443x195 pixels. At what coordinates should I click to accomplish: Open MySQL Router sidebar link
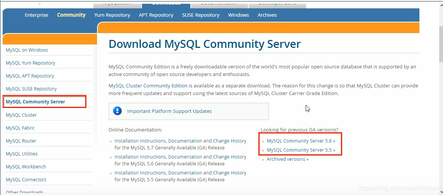(x=21, y=141)
